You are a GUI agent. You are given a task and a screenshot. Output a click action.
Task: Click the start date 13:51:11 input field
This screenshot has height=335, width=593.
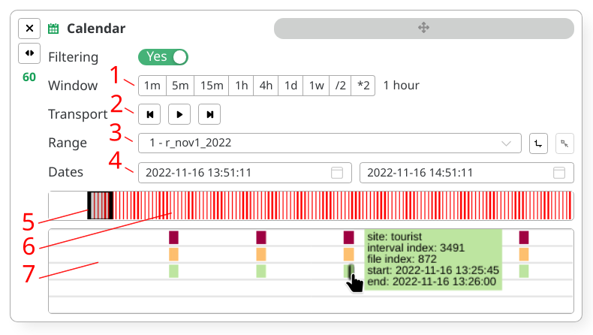pyautogui.click(x=233, y=173)
